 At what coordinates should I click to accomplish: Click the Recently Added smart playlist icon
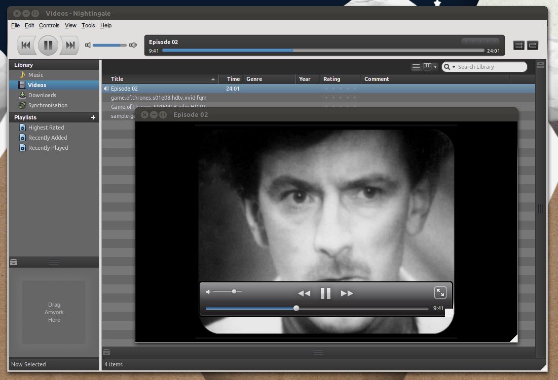pyautogui.click(x=22, y=138)
